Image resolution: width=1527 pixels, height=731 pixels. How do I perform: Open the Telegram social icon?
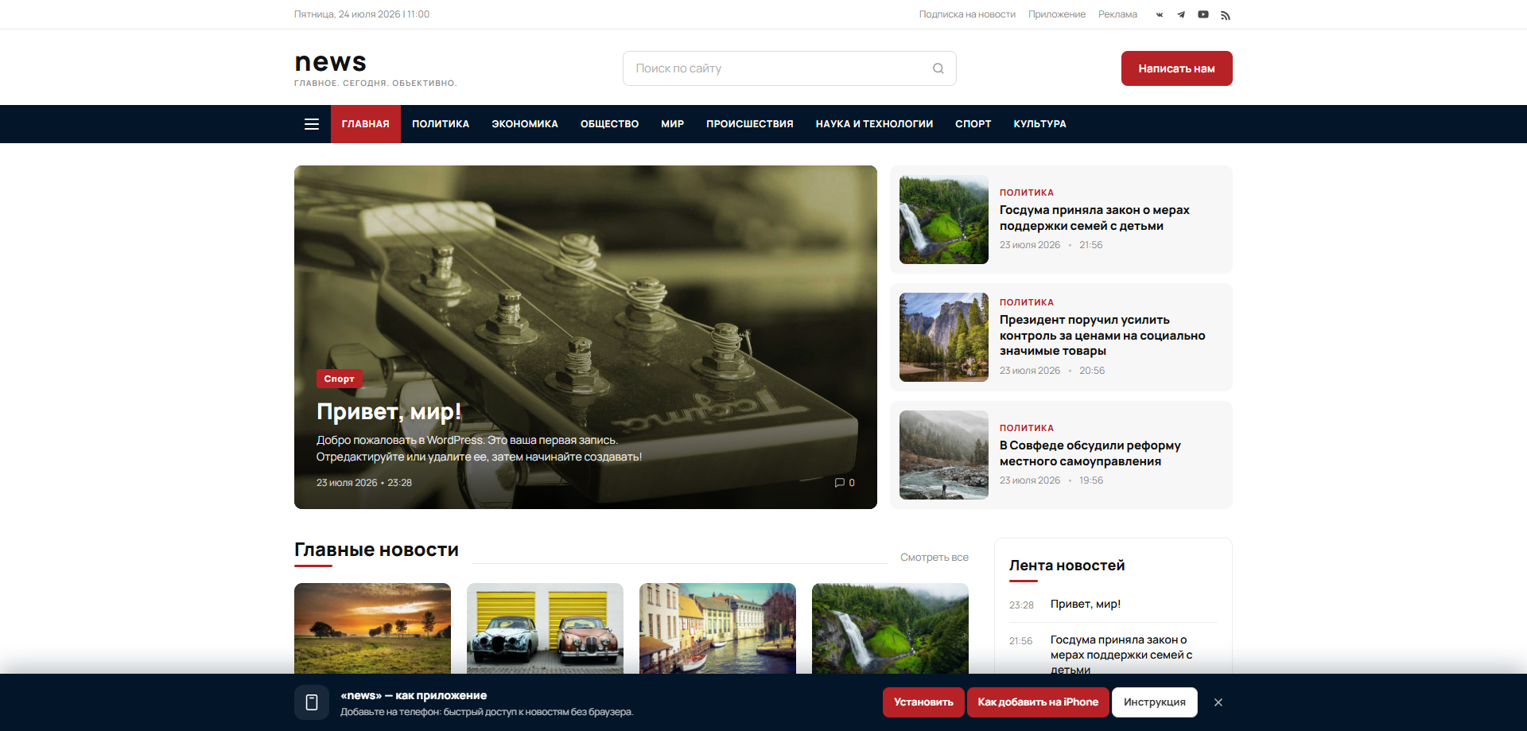pyautogui.click(x=1181, y=14)
